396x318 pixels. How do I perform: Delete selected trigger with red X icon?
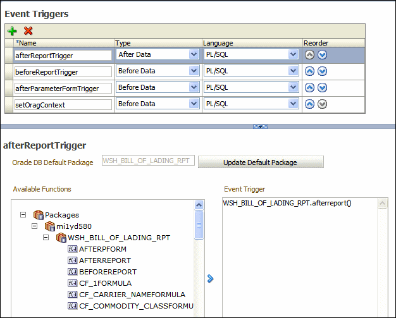(28, 31)
